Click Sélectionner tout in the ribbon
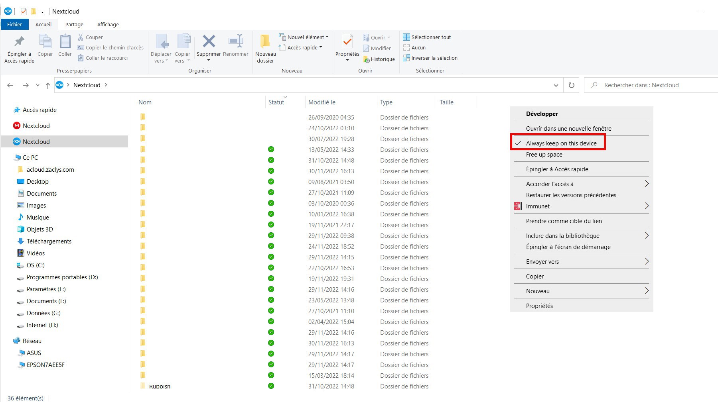The image size is (718, 402). coord(431,37)
